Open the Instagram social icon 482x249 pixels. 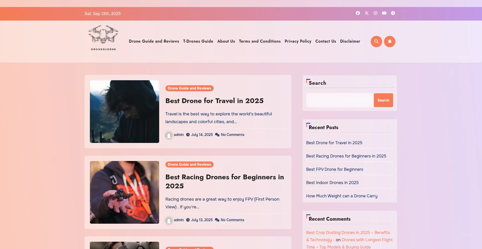(375, 13)
